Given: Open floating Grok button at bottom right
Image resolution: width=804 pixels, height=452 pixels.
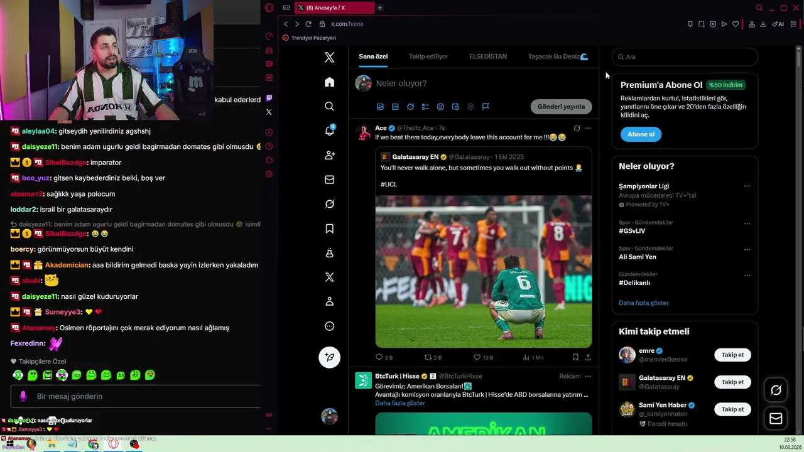Looking at the screenshot, I should (776, 390).
